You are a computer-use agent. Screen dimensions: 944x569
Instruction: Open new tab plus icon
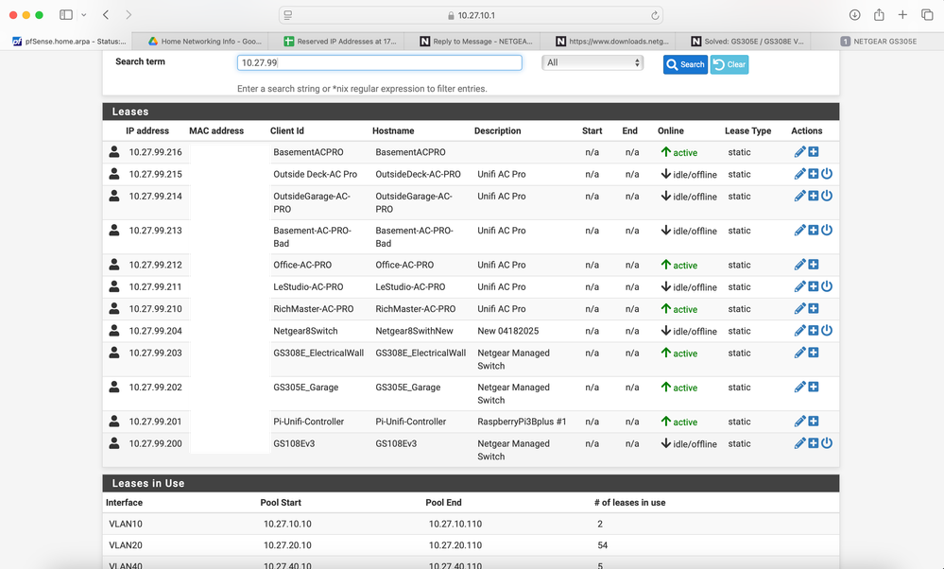point(902,15)
